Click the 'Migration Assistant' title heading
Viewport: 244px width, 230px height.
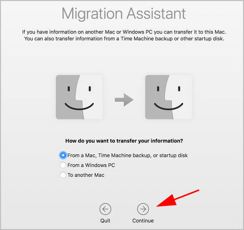[124, 14]
